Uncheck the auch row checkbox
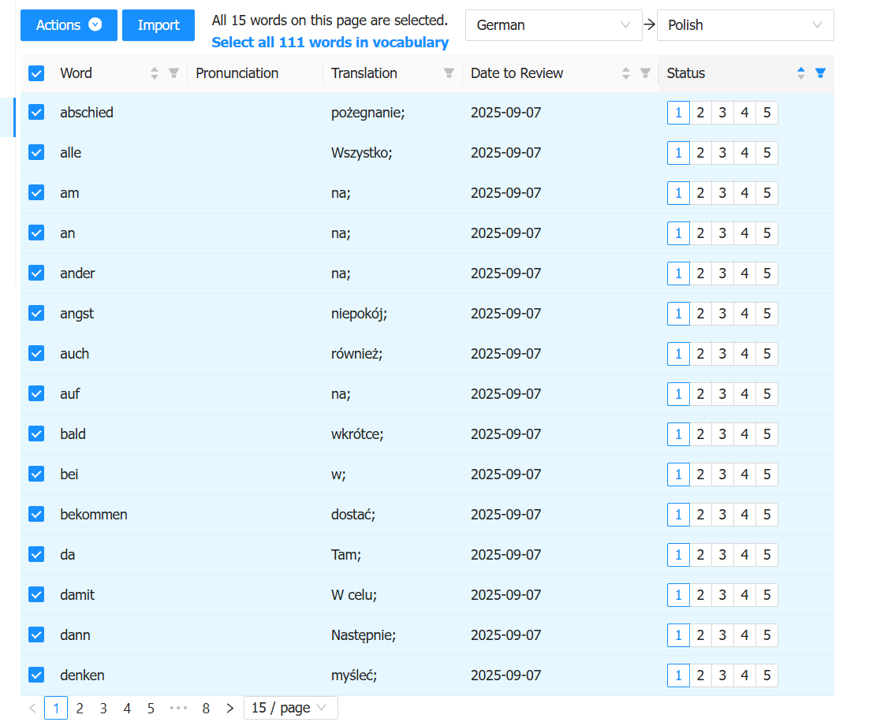 [x=36, y=354]
